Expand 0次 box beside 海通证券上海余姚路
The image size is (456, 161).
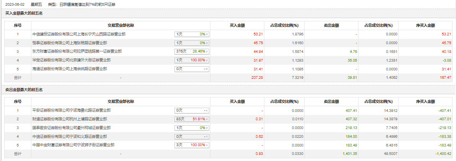click(192, 69)
